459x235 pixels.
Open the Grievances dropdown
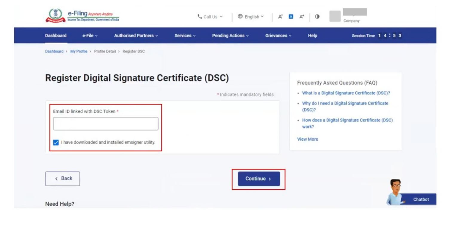tap(278, 35)
